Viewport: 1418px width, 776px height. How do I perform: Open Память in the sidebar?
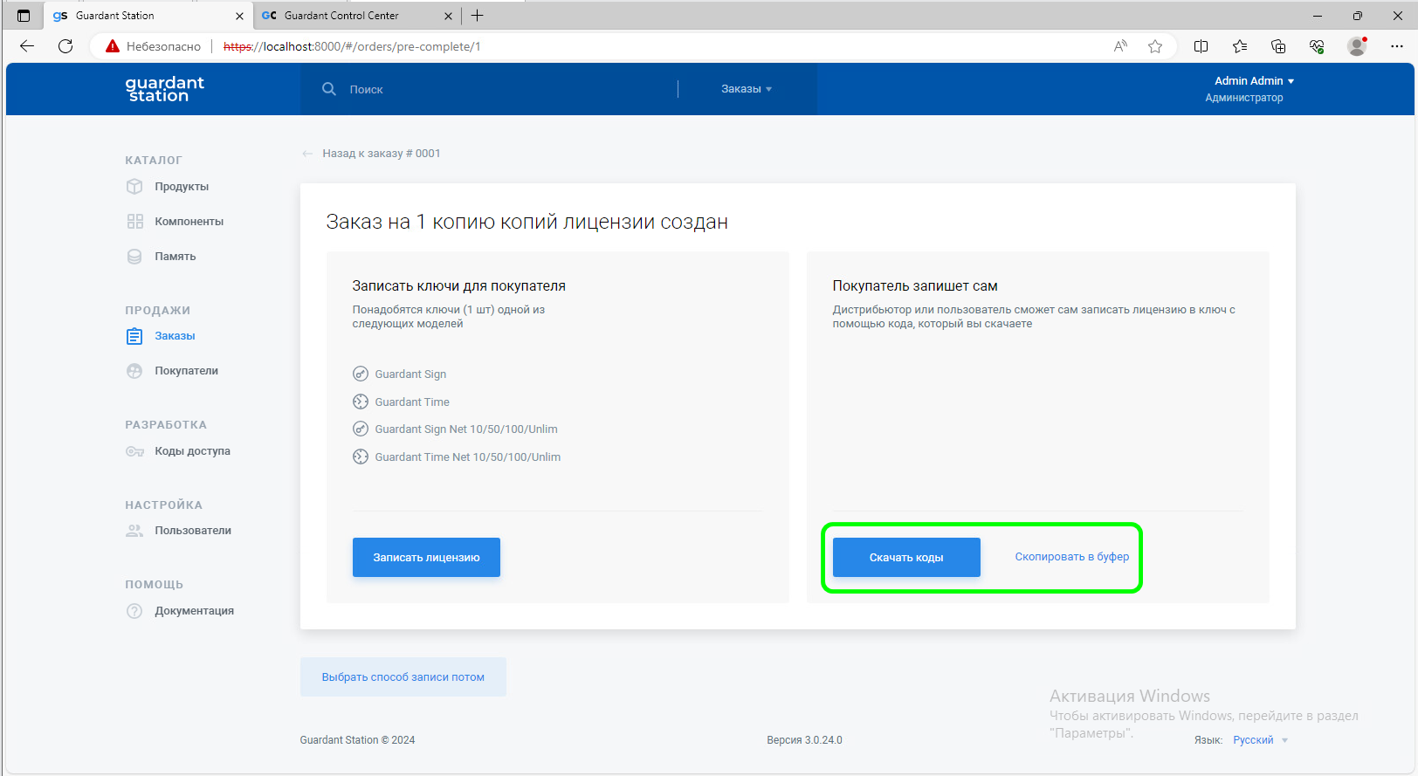pyautogui.click(x=176, y=257)
